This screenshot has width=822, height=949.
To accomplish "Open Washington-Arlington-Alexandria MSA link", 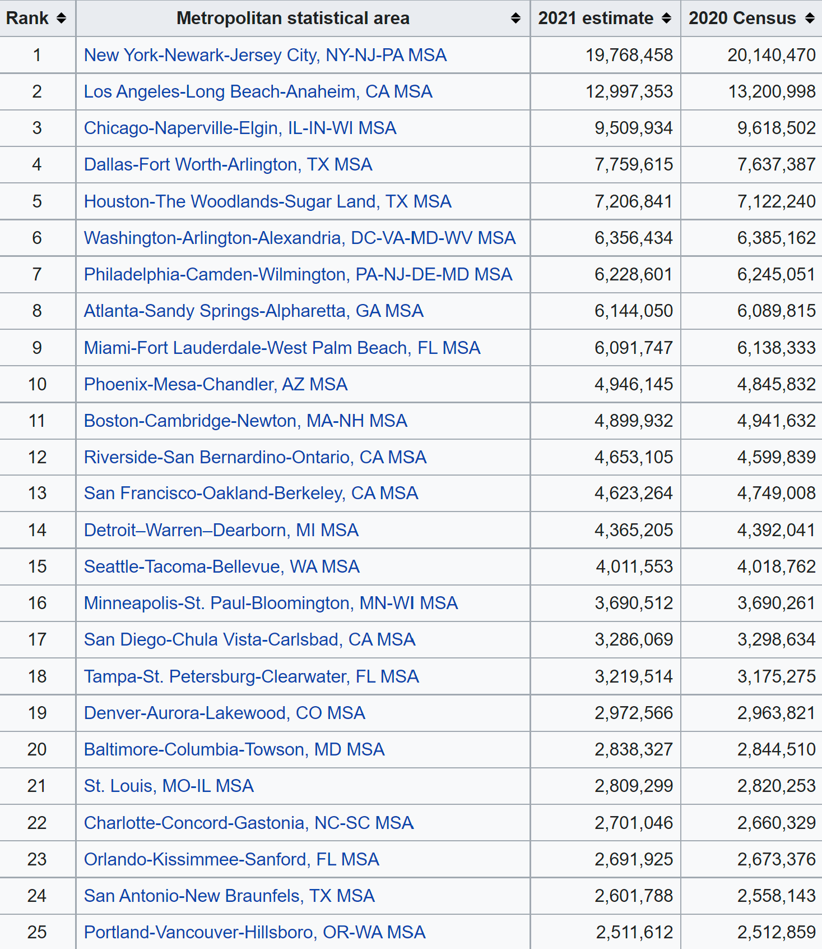I will click(300, 238).
